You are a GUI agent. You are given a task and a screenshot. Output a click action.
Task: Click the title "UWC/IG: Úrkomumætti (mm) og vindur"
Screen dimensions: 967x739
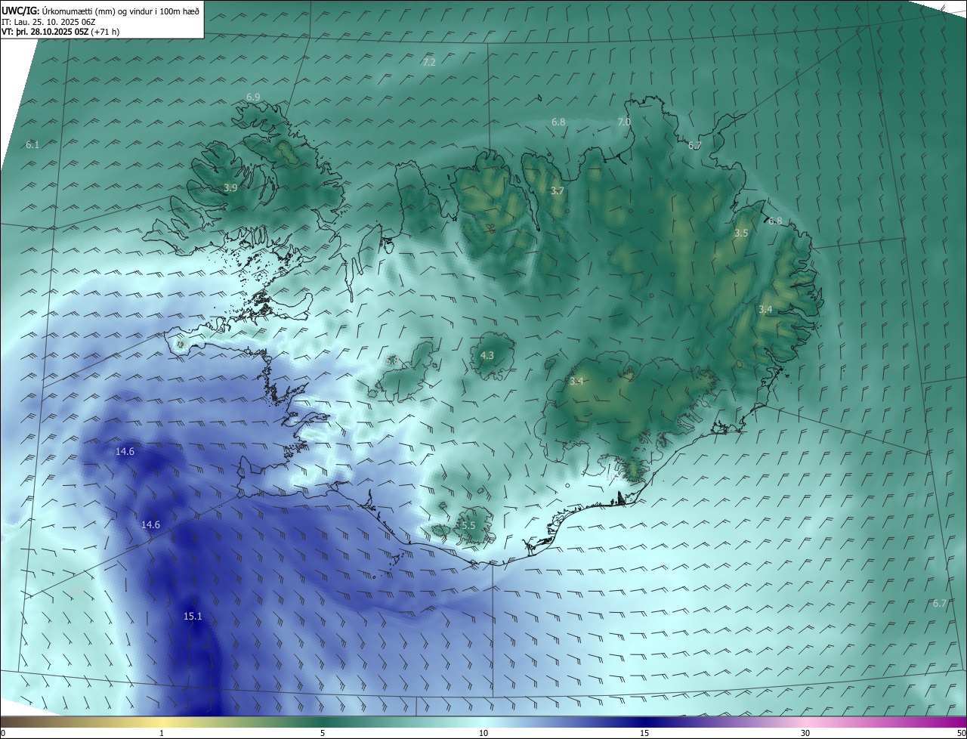coord(100,10)
